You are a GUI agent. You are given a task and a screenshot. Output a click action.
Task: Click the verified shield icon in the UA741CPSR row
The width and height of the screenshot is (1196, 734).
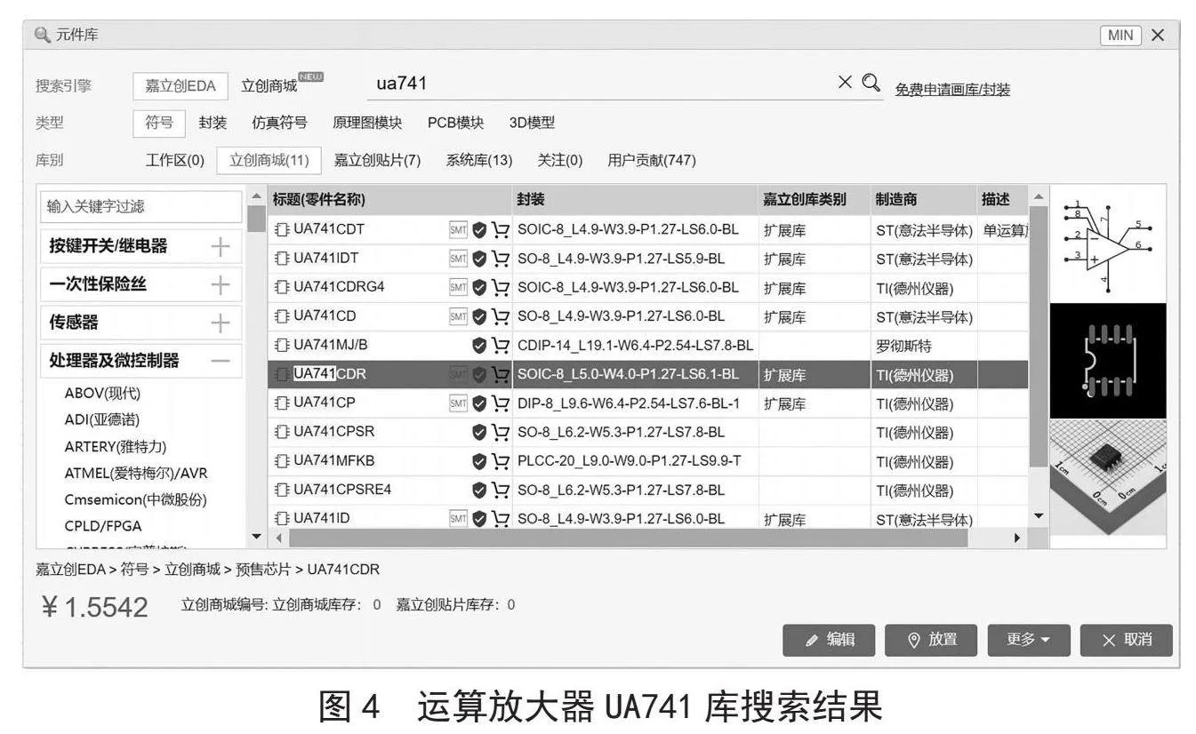(479, 433)
